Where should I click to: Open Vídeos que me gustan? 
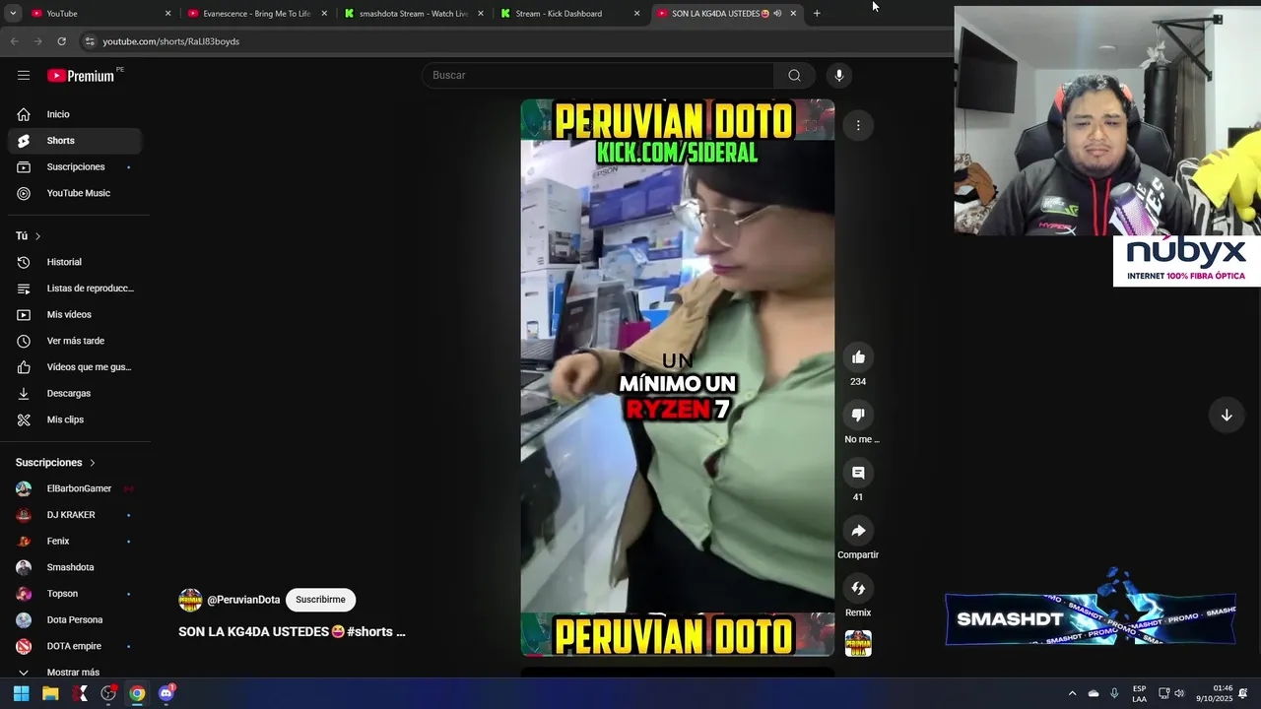coord(75,367)
